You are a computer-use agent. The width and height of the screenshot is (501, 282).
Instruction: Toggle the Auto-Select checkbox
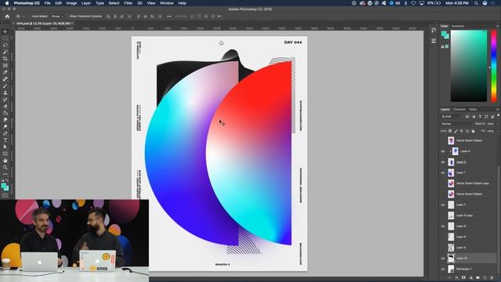pos(30,16)
